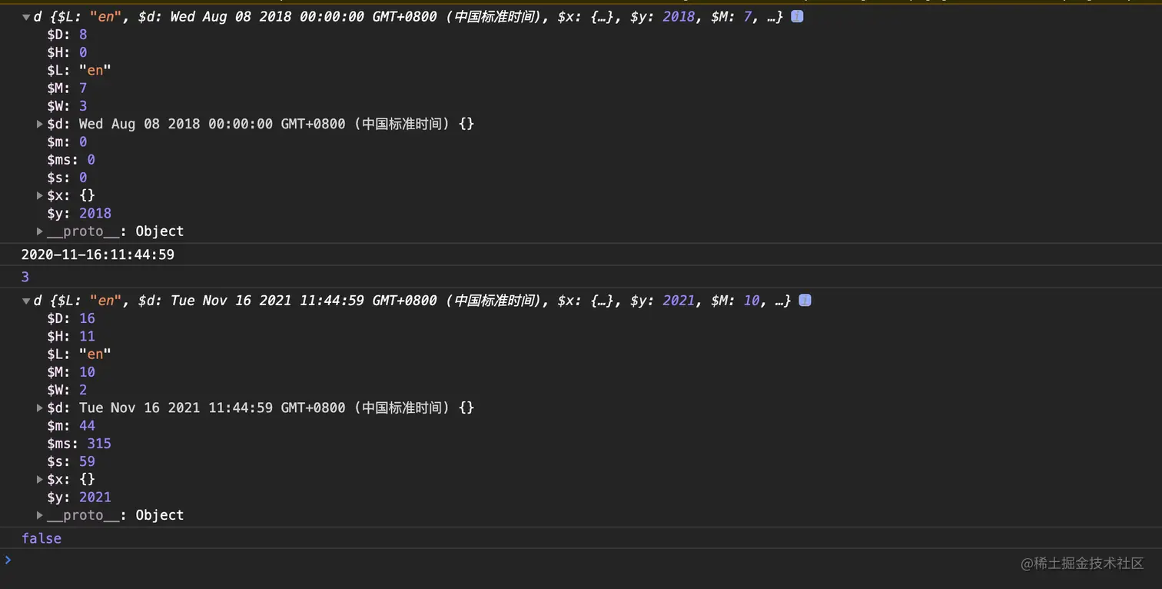This screenshot has height=589, width=1162.
Task: Expand __proto__ under the 2018 object
Action: [x=40, y=231]
